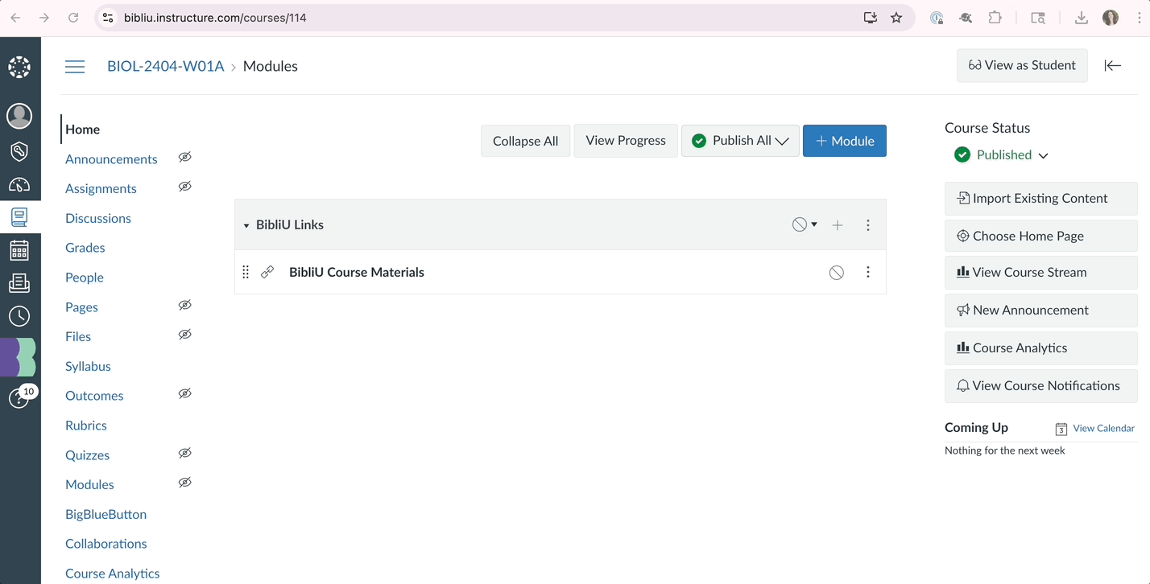Reload the page in browser
Screen dimensions: 1150x584
coord(73,18)
